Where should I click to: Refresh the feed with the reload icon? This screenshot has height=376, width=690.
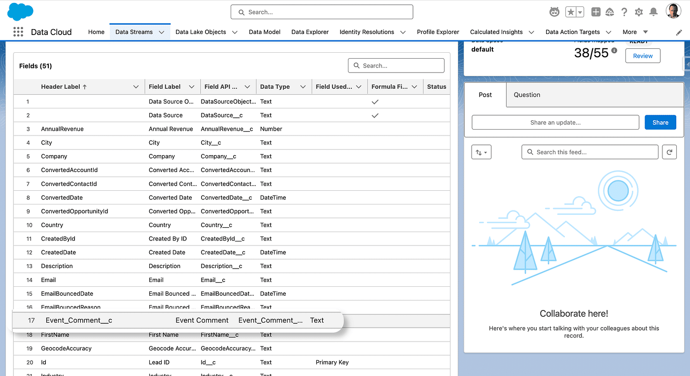[x=669, y=152]
